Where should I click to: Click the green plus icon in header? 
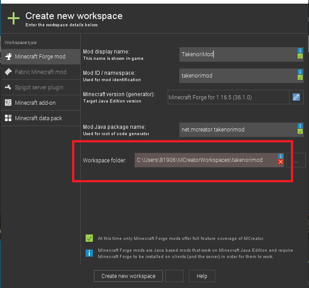coord(14,19)
